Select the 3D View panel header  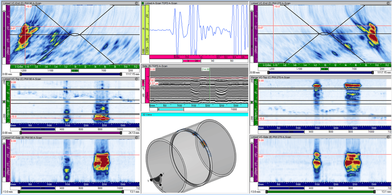(183, 114)
